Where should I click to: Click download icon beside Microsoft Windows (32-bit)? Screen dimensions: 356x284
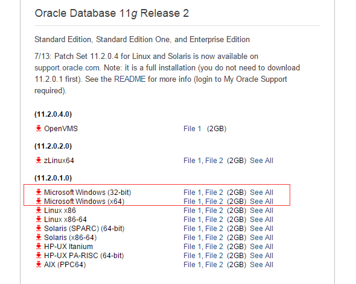39,192
